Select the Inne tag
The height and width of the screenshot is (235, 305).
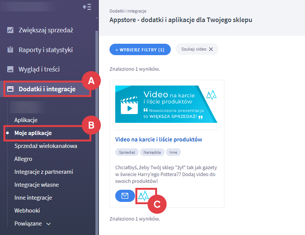pyautogui.click(x=173, y=152)
